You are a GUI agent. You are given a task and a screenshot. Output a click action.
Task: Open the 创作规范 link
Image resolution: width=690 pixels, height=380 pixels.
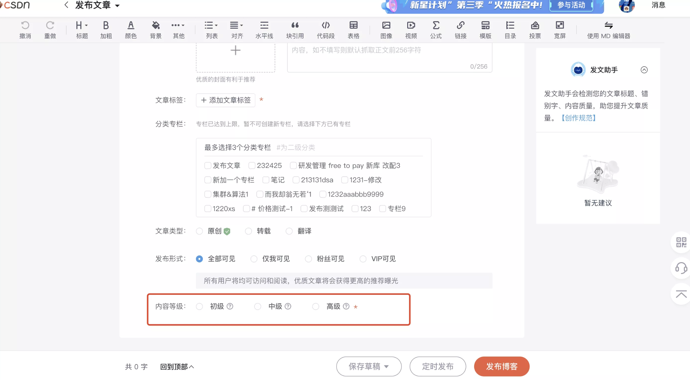tap(579, 118)
